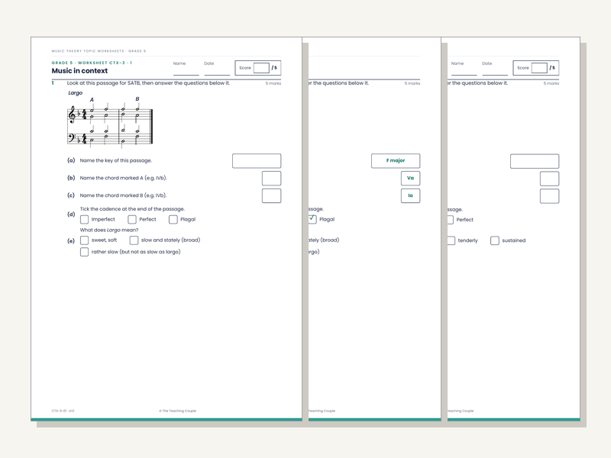611x458 pixels.
Task: Click the 'Ia' answer box
Action: pos(410,196)
